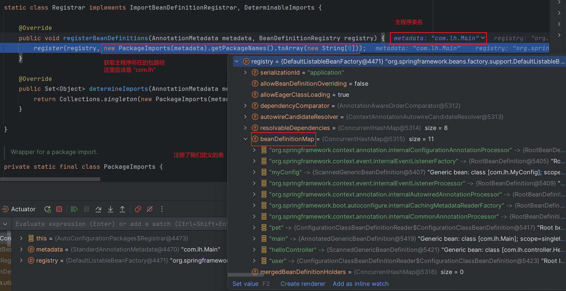Click the Step Out icon

coord(122,209)
